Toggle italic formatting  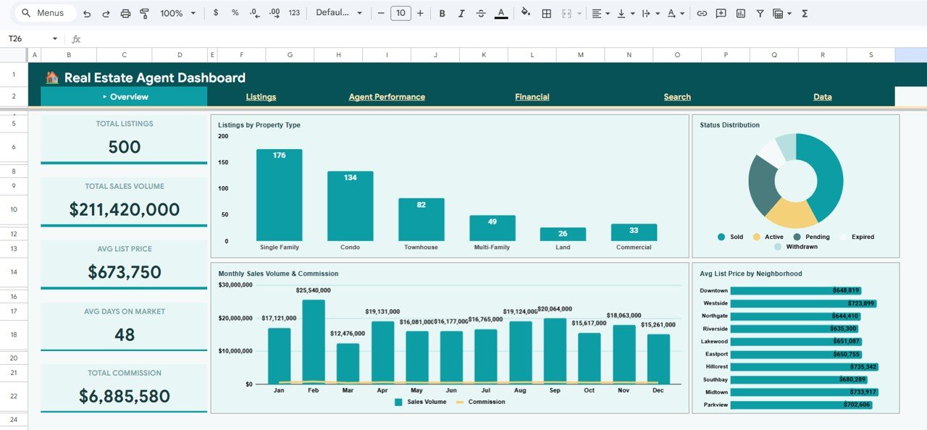(460, 13)
